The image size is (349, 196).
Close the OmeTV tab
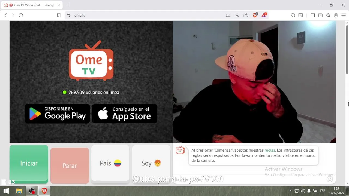pyautogui.click(x=58, y=5)
